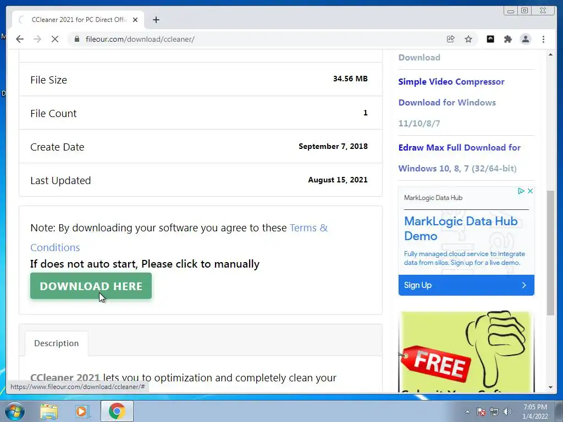Share this page via share icon
The image size is (563, 422).
pyautogui.click(x=450, y=39)
